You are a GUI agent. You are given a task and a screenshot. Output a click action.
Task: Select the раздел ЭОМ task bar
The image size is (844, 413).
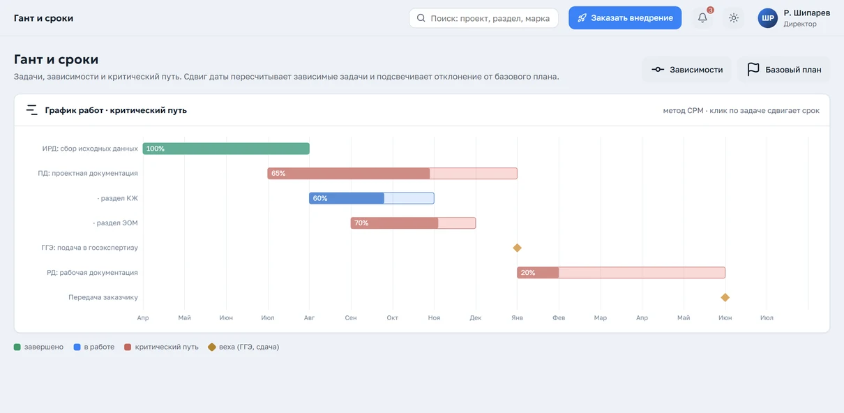click(x=413, y=223)
